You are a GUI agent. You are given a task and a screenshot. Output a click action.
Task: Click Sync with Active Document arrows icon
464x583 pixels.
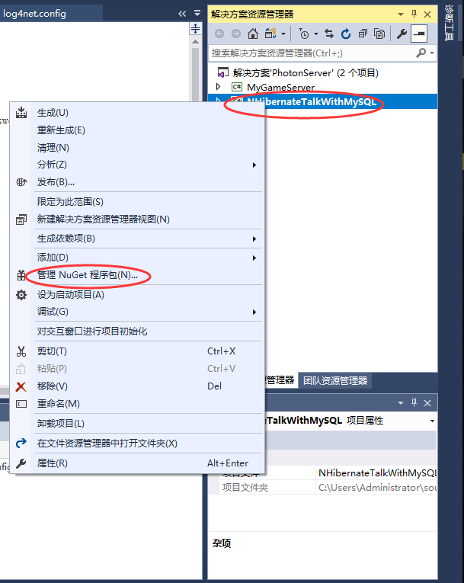click(x=329, y=34)
